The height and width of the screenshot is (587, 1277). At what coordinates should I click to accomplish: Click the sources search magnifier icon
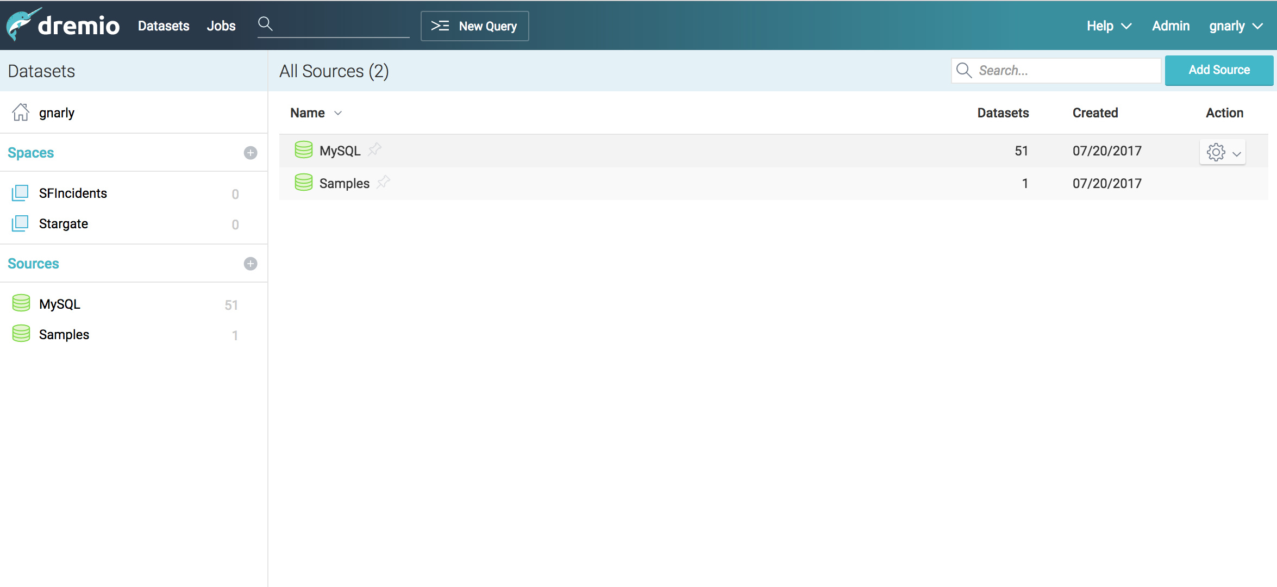click(x=964, y=70)
